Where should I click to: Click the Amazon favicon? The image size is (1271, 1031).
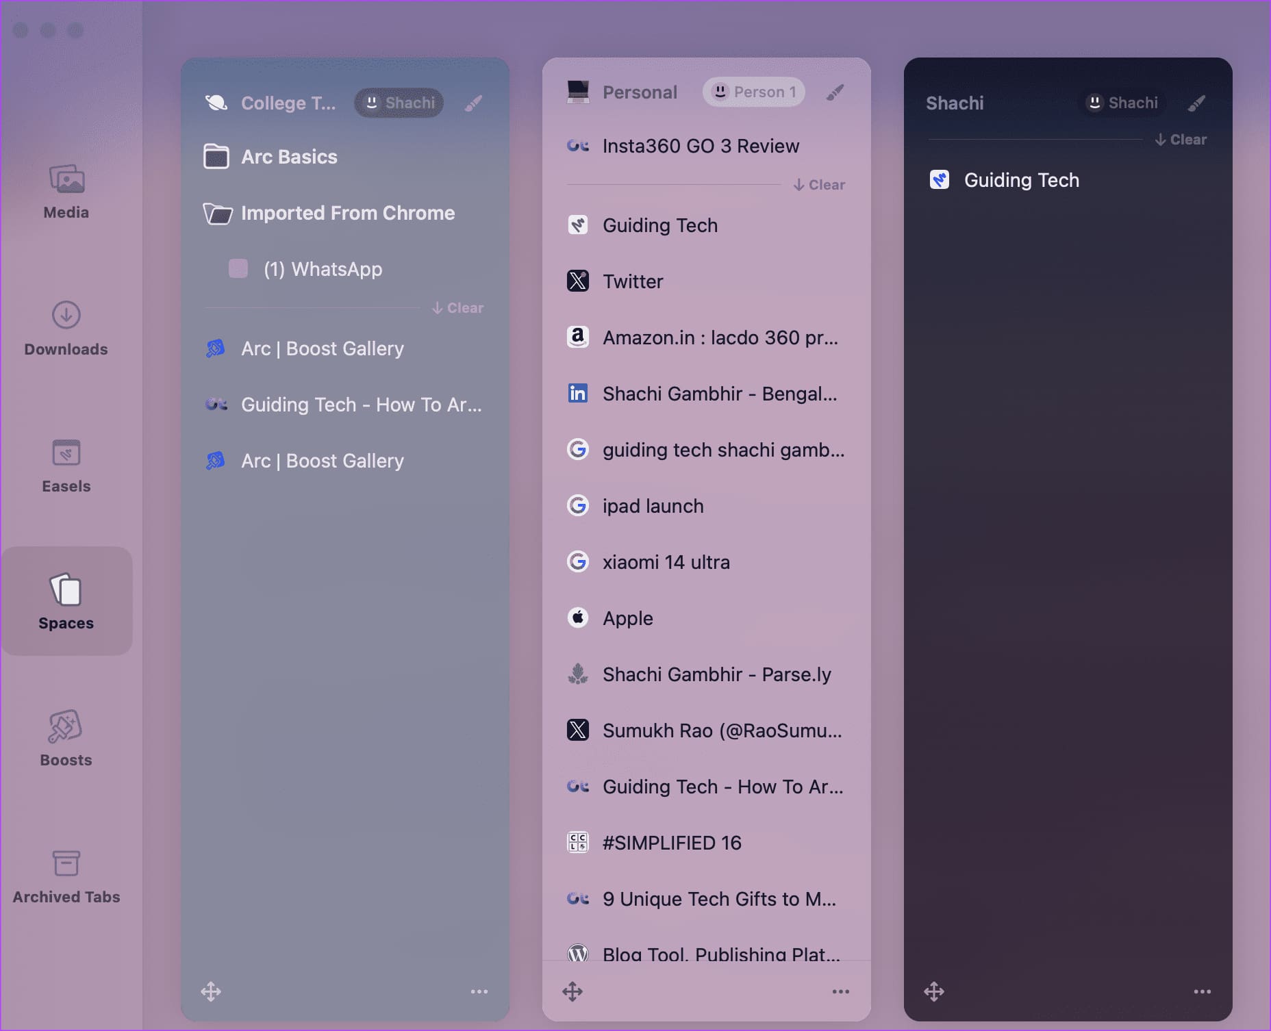[578, 337]
